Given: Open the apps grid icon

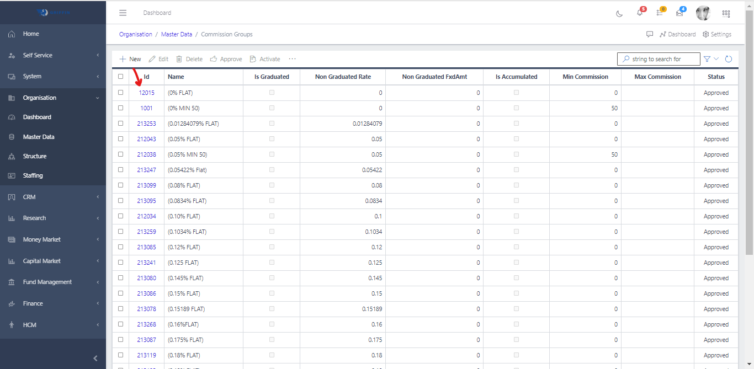Looking at the screenshot, I should click(x=726, y=13).
